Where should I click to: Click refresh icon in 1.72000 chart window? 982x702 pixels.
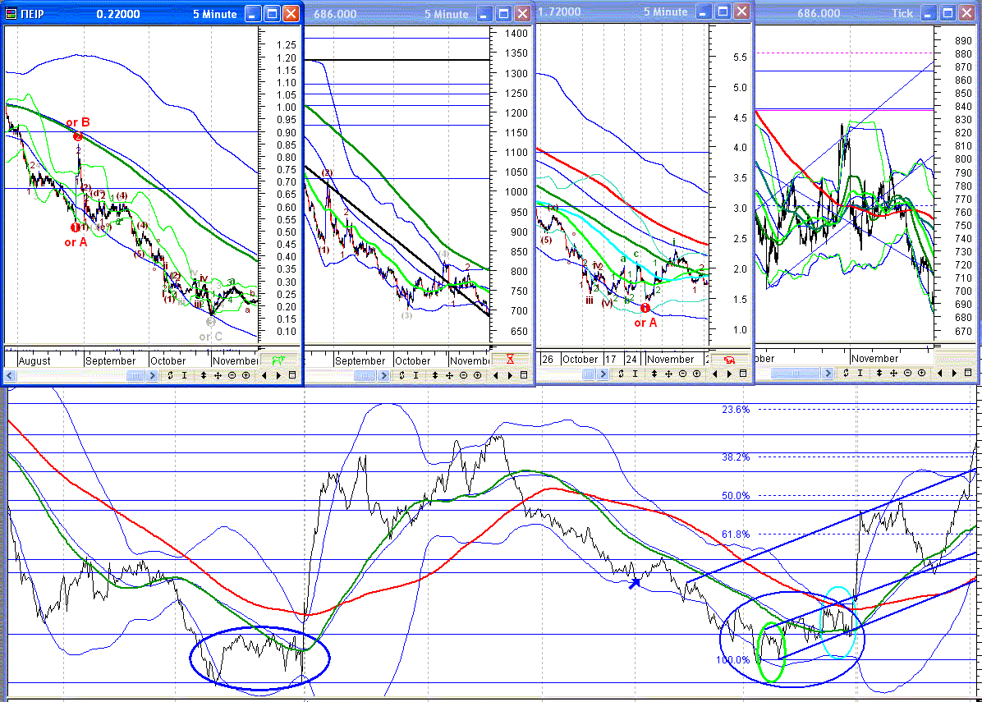tap(621, 374)
